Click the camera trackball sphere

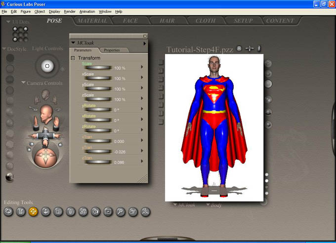pyautogui.click(x=45, y=158)
